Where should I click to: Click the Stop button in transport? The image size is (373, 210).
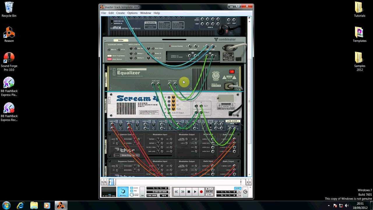(189, 192)
